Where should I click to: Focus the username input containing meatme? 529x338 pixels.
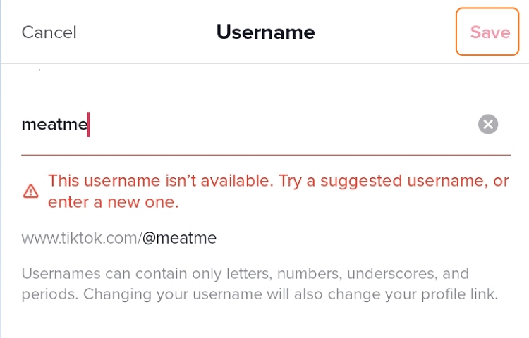tap(266, 124)
